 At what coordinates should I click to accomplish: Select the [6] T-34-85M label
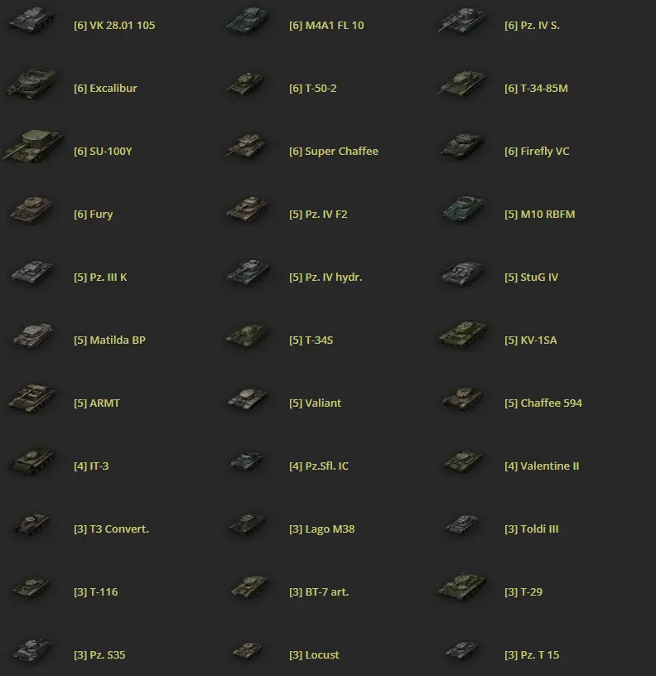536,89
